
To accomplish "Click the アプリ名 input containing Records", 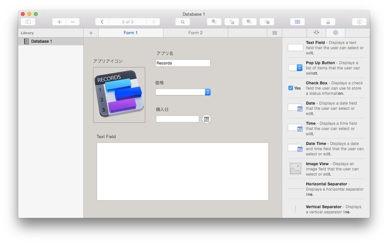I will pyautogui.click(x=183, y=63).
